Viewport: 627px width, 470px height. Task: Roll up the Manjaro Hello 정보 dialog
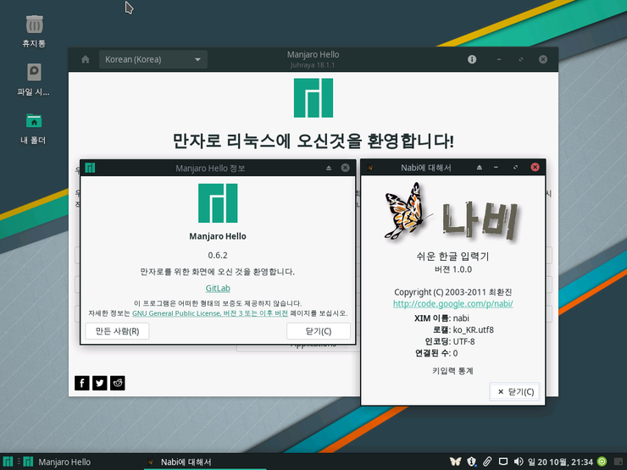[329, 168]
